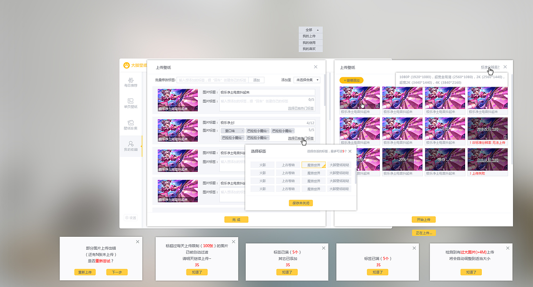Collapse the 全部 dropdown at top
Image resolution: width=533 pixels, height=287 pixels.
coord(310,29)
